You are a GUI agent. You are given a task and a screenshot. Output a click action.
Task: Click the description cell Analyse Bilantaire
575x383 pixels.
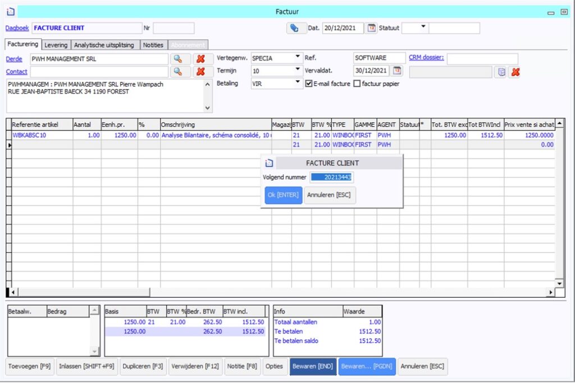pyautogui.click(x=216, y=135)
